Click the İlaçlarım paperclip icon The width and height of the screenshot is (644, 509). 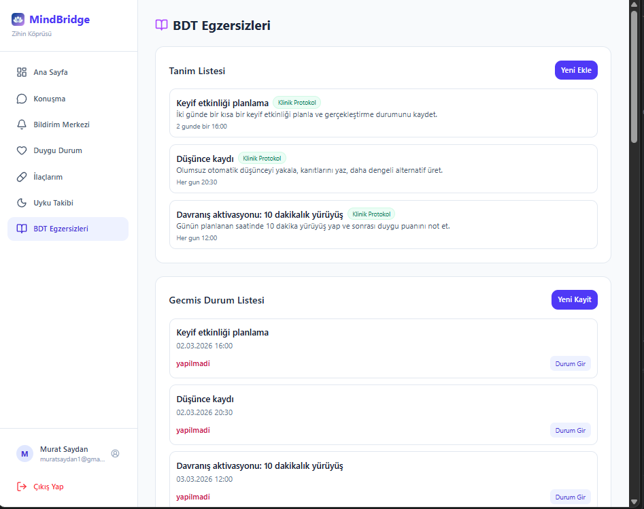[x=21, y=176]
